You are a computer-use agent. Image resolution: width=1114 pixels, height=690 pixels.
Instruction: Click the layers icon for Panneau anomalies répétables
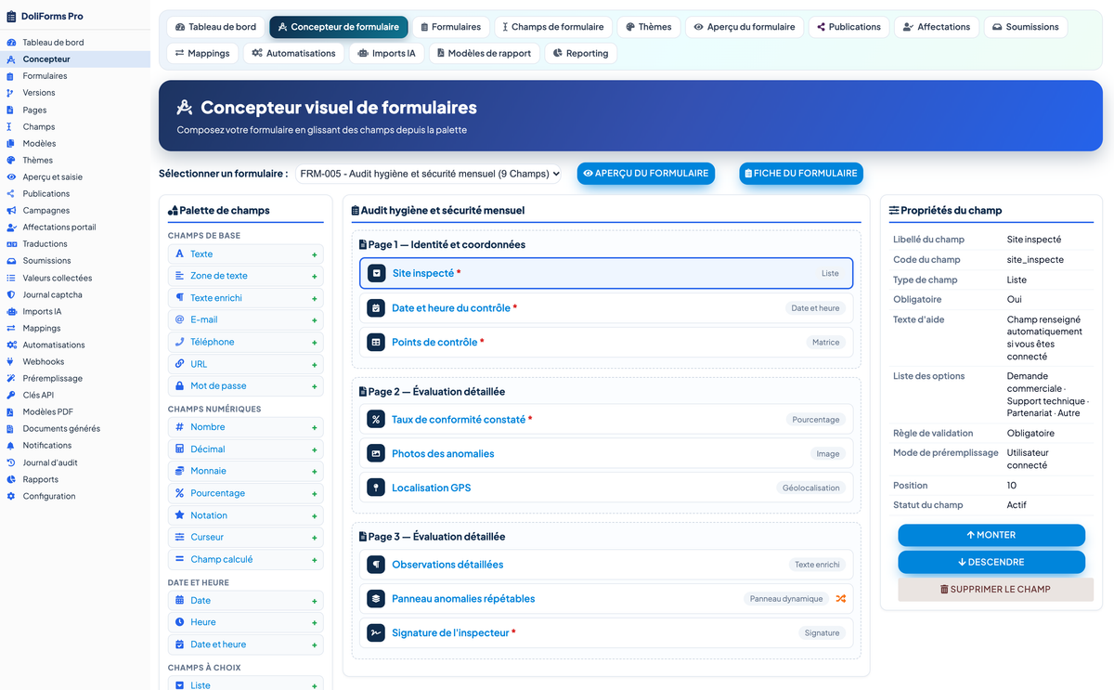tap(376, 599)
